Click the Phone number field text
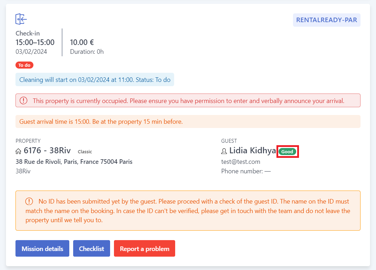This screenshot has height=270, width=376. pos(246,171)
